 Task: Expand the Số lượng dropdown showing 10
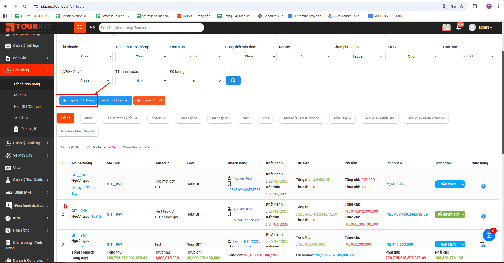click(x=196, y=81)
